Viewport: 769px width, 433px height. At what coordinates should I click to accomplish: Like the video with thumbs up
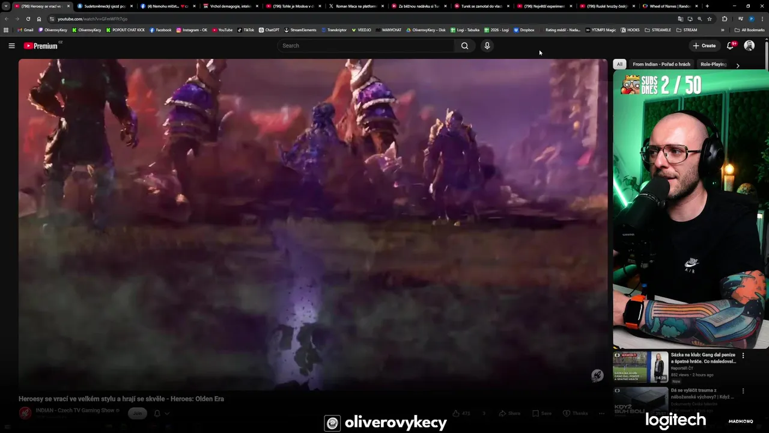point(461,413)
